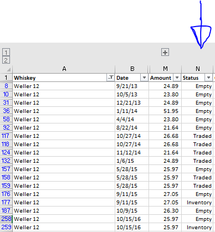Click Empty status in row 157
The image size is (215, 232).
pyautogui.click(x=197, y=169)
